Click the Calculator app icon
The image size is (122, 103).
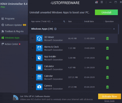(x=39, y=67)
